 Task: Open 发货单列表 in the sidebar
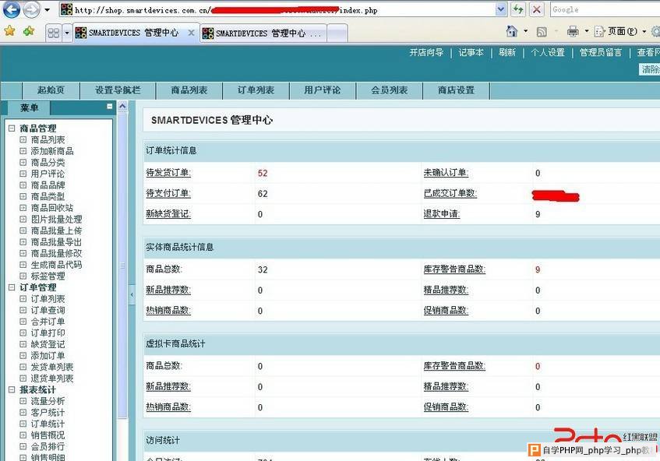[52, 367]
